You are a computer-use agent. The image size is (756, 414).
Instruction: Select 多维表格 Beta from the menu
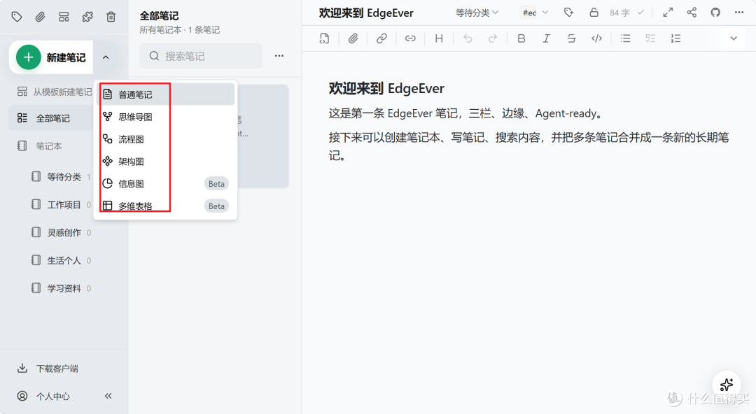167,206
